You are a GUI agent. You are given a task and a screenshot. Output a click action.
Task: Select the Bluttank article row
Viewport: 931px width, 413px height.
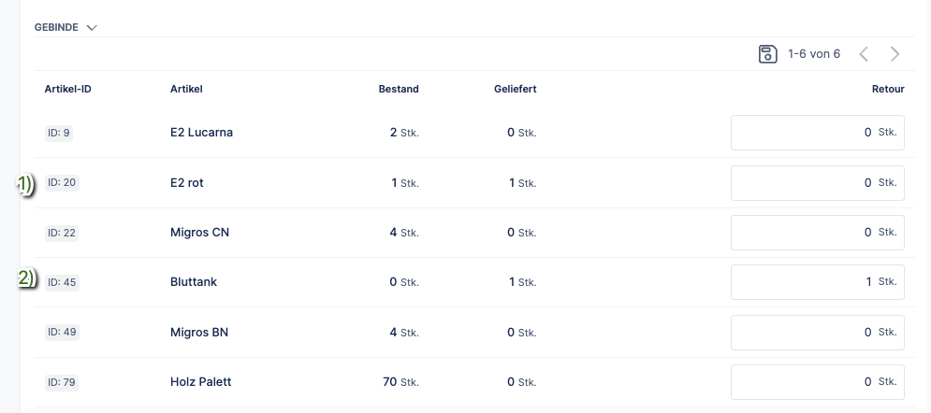pos(194,282)
